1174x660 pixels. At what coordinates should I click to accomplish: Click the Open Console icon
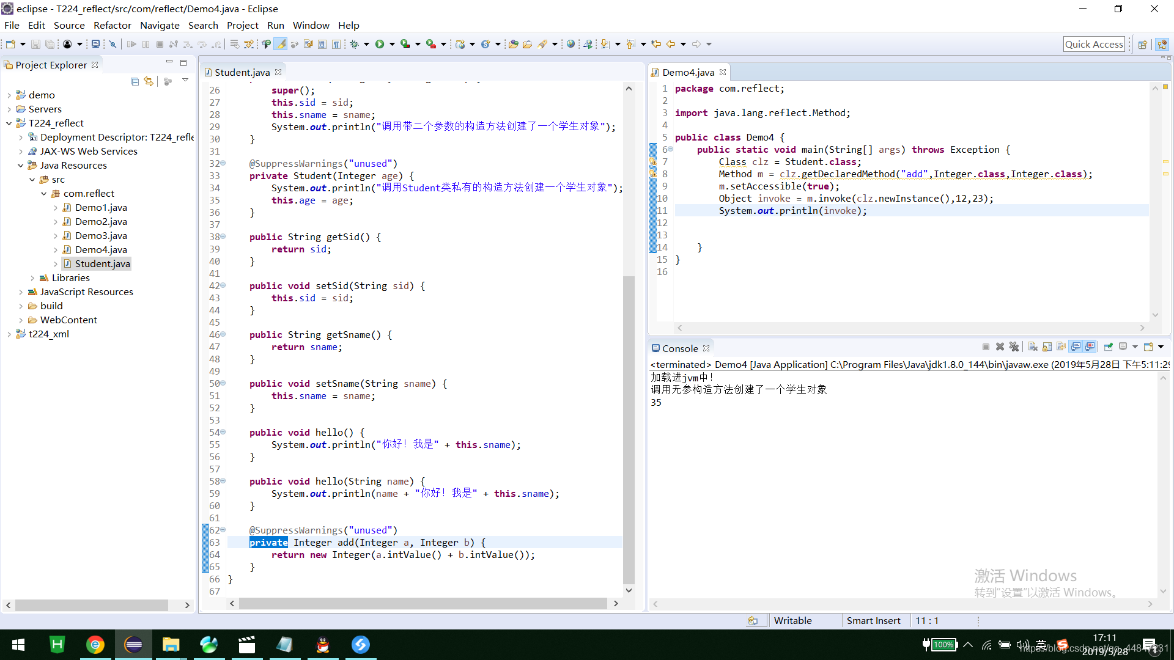coord(1148,347)
